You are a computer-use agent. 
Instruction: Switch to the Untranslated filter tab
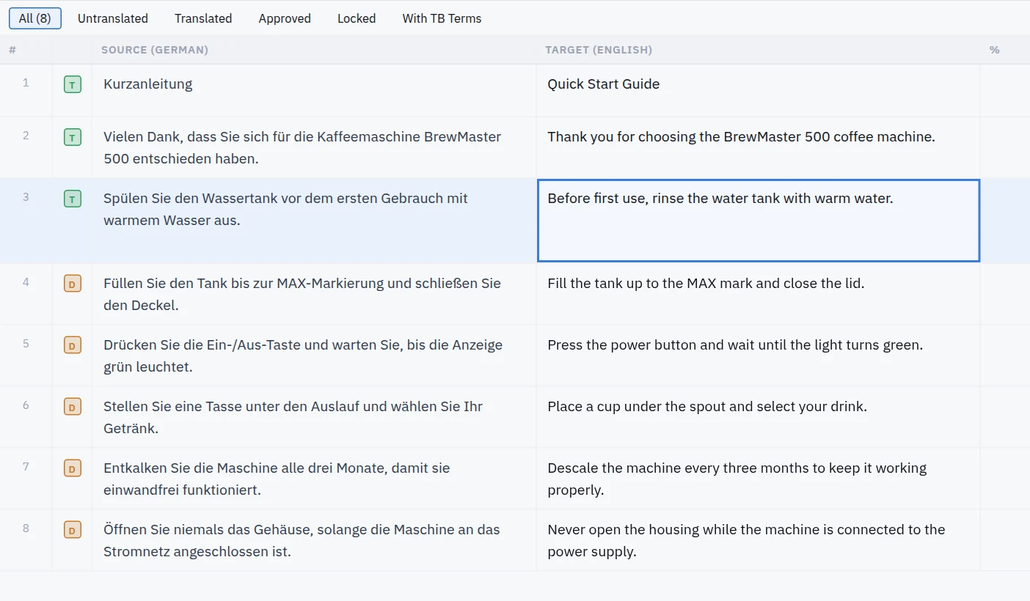tap(113, 18)
